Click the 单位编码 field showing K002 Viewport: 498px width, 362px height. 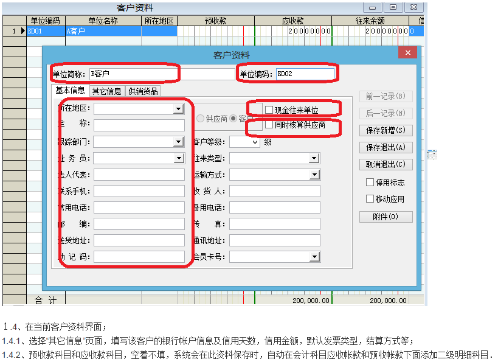click(305, 74)
